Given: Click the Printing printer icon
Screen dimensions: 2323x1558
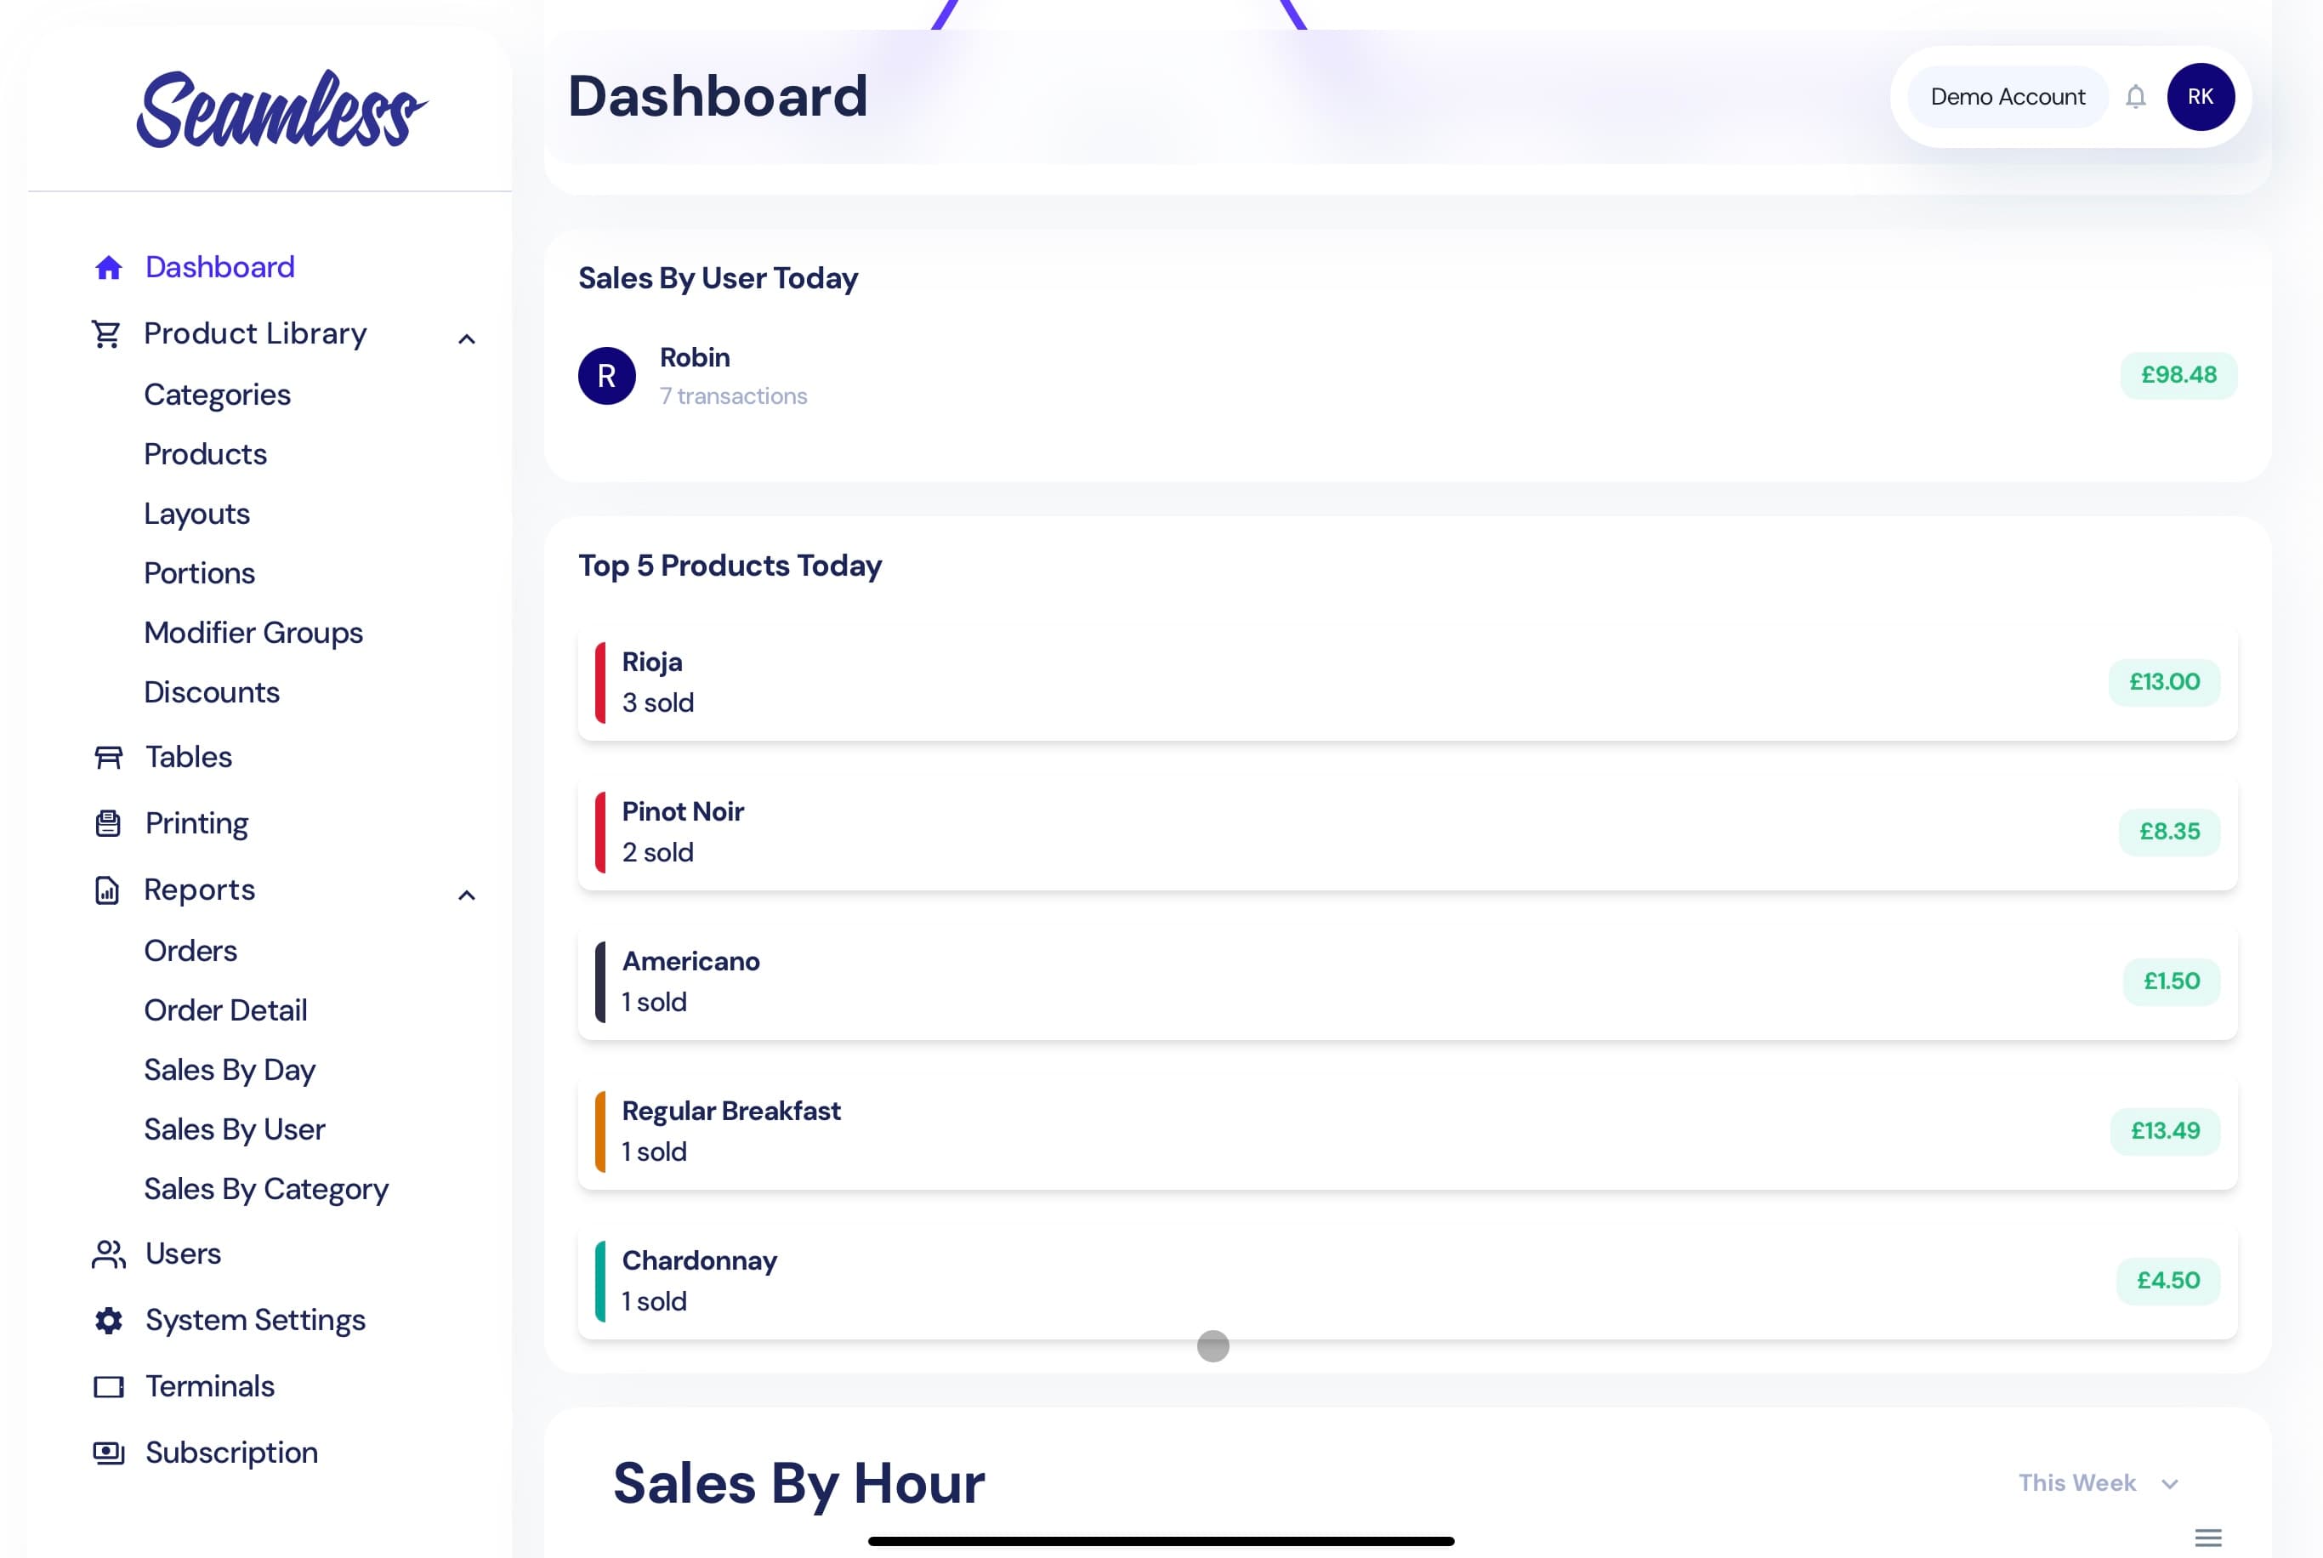Looking at the screenshot, I should point(108,824).
